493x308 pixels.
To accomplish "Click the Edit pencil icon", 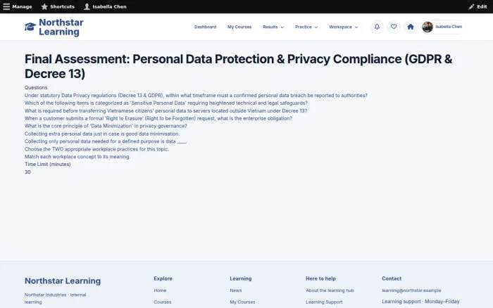I will [471, 6].
